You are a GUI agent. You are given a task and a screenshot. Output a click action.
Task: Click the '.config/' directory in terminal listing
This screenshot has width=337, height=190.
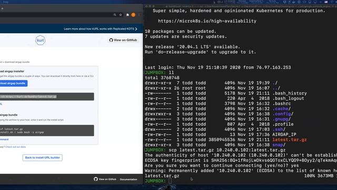(283, 114)
